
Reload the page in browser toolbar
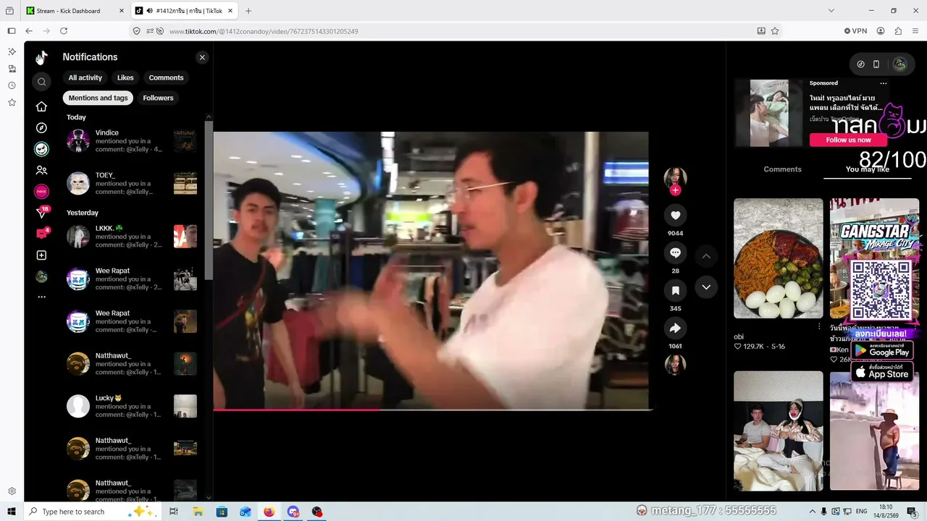[x=64, y=31]
